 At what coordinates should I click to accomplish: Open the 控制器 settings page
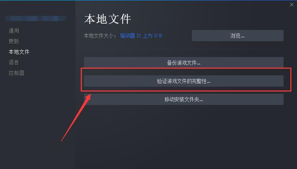tap(16, 73)
